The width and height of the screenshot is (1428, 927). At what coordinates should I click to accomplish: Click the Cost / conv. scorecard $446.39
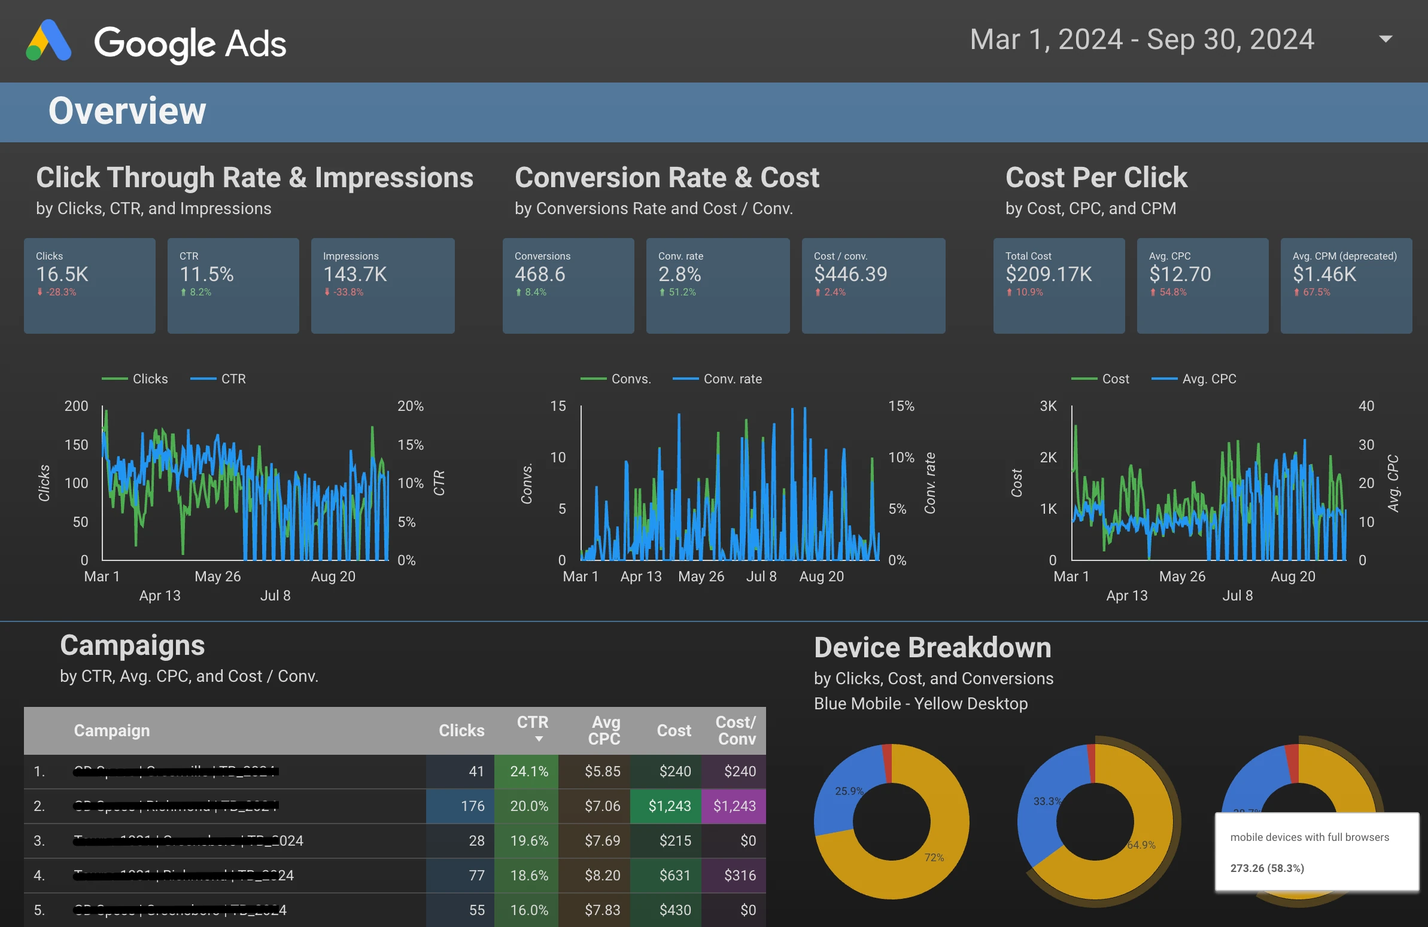click(874, 286)
